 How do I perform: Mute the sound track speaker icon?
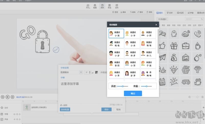[x=15, y=119]
